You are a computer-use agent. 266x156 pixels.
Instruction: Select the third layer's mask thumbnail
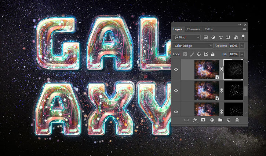[234, 109]
